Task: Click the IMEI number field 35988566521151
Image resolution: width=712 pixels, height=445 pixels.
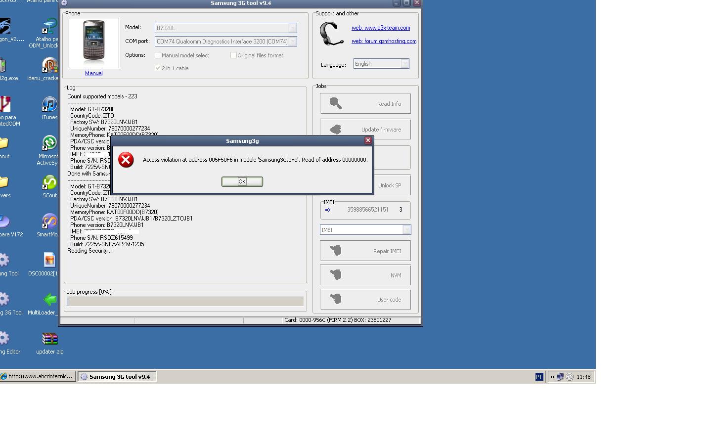Action: 367,210
